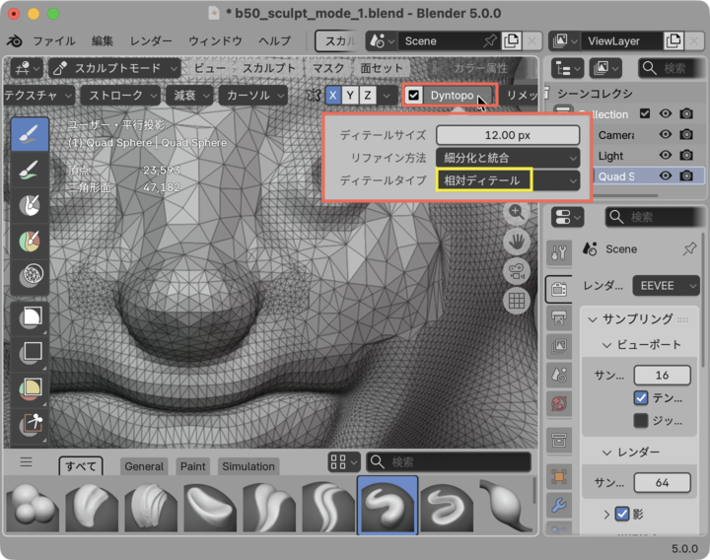Image resolution: width=710 pixels, height=560 pixels.
Task: Open the ディテールタイプ dropdown
Action: point(508,180)
